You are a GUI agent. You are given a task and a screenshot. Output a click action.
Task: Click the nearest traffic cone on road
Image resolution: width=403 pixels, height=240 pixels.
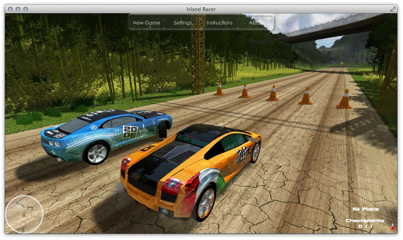[x=344, y=99]
